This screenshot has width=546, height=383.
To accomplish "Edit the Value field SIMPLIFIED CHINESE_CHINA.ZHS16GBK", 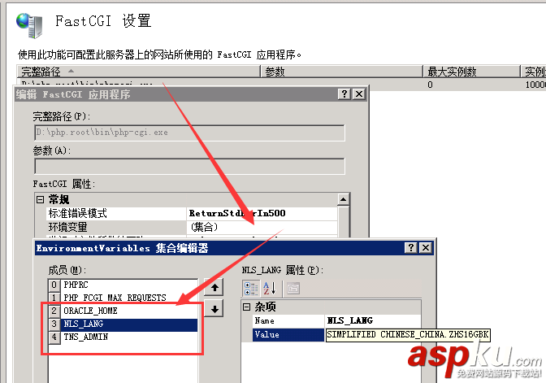I will pyautogui.click(x=408, y=334).
